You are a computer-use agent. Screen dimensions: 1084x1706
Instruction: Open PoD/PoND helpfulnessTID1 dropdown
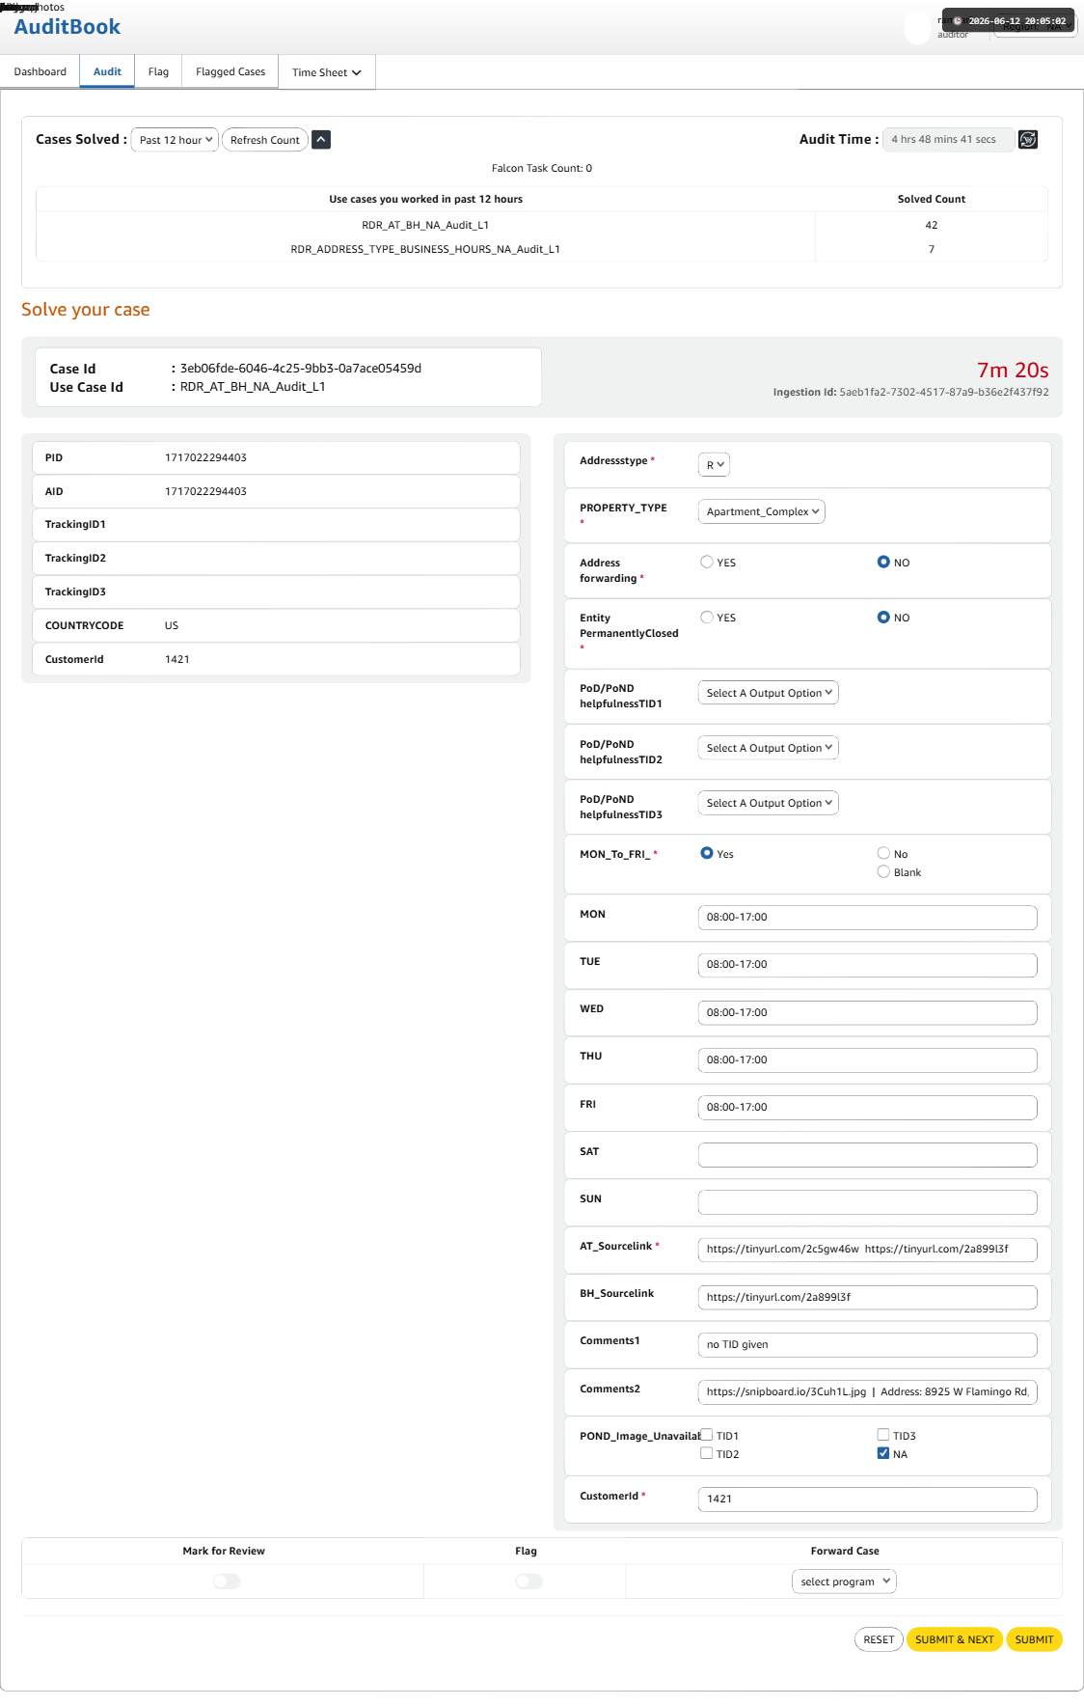point(769,693)
